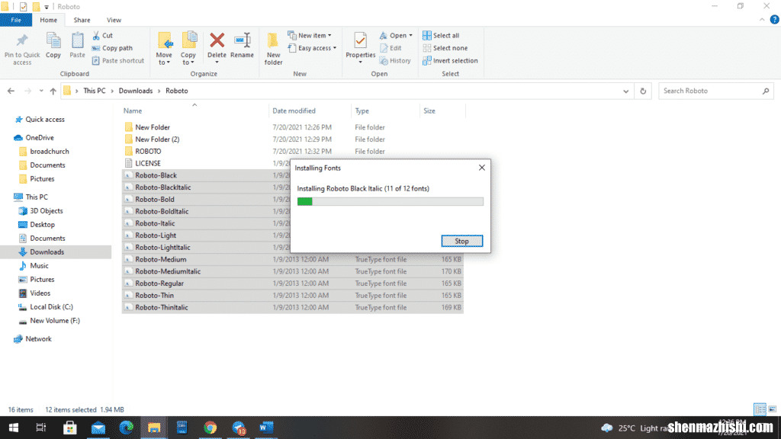
Task: Click the font installation progress bar
Action: pos(390,201)
